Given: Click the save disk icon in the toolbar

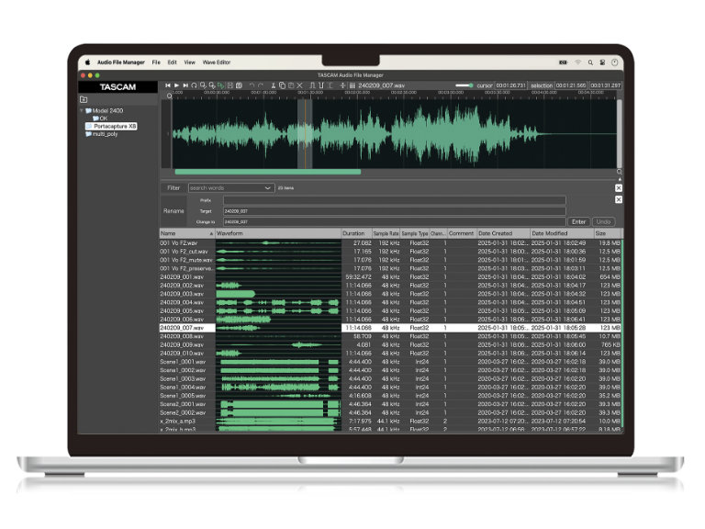Looking at the screenshot, I should (x=229, y=85).
